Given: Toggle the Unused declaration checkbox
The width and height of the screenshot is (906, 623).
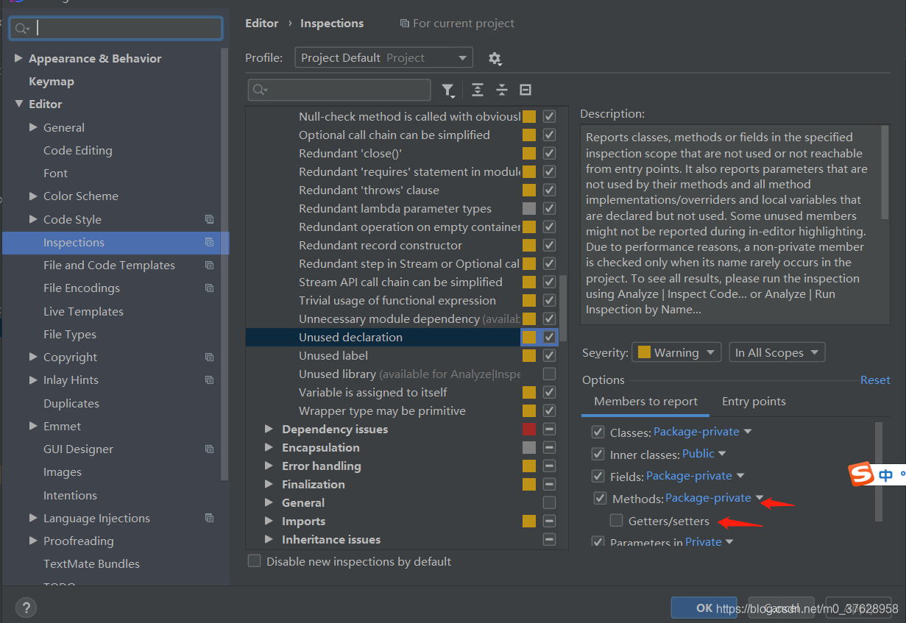Looking at the screenshot, I should pyautogui.click(x=549, y=337).
